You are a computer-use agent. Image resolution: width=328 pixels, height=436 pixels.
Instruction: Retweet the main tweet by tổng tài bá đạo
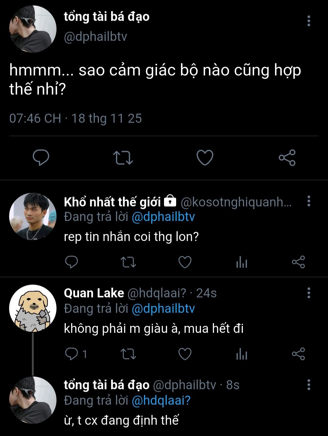[x=123, y=158]
